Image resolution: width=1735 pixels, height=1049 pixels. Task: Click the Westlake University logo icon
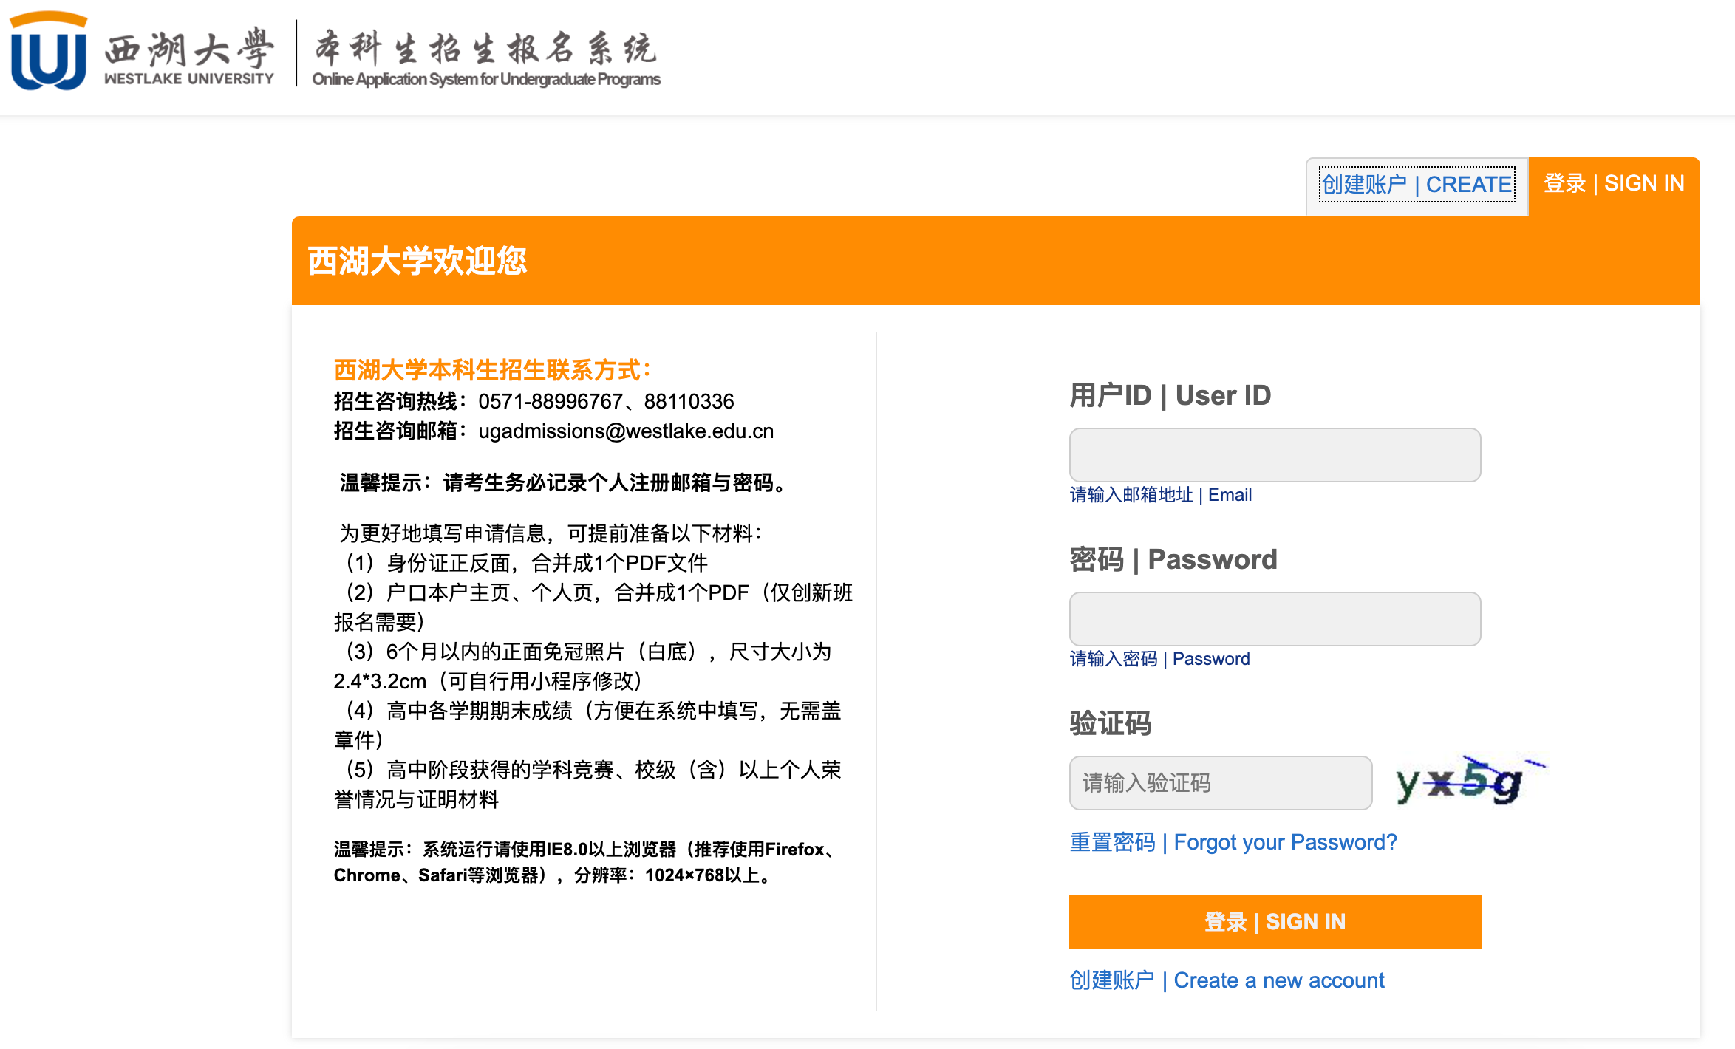(x=49, y=52)
